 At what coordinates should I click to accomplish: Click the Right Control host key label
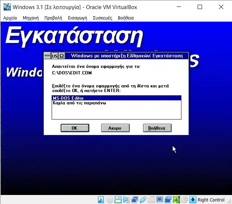[x=211, y=200]
